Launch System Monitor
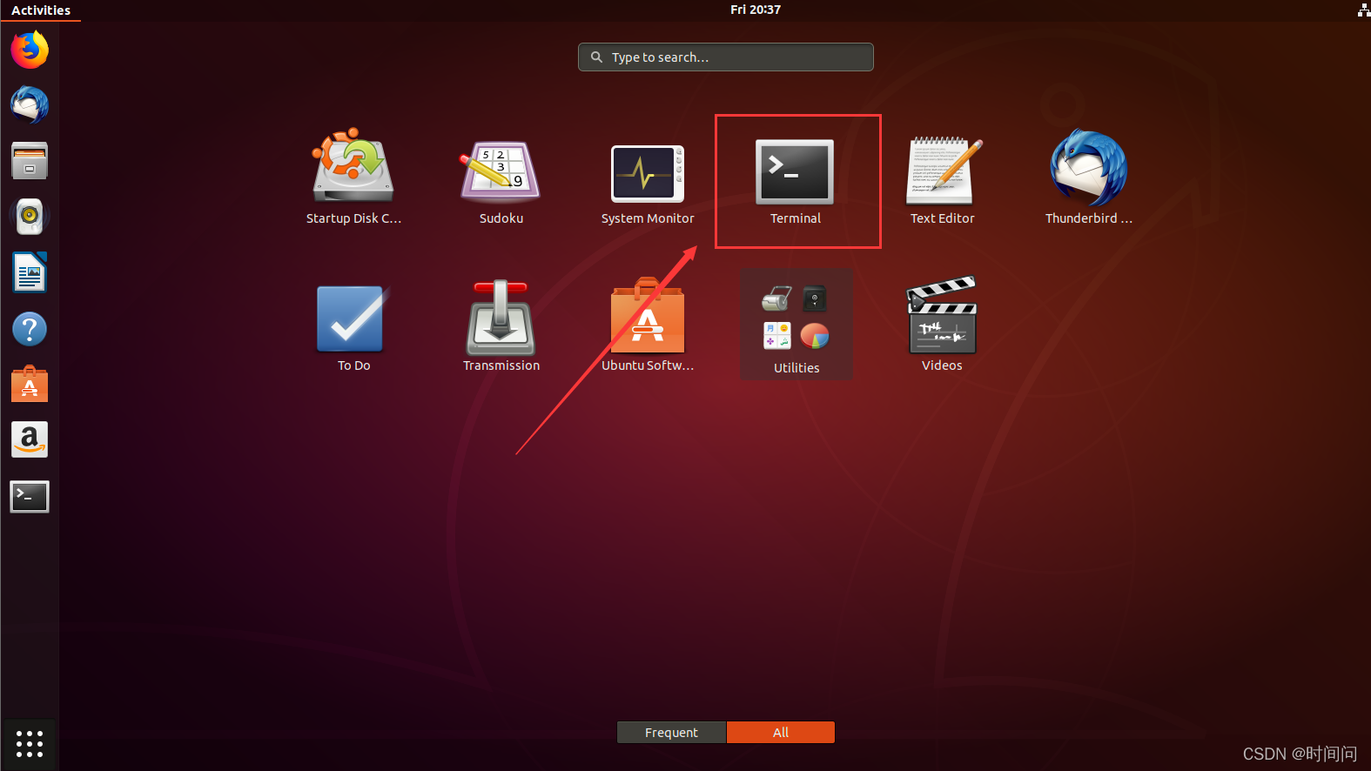The image size is (1371, 771). coord(648,183)
